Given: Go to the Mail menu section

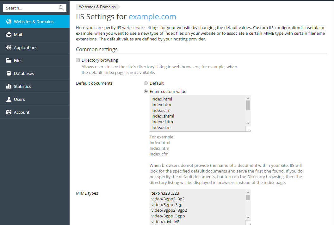Looking at the screenshot, I should [x=18, y=35].
